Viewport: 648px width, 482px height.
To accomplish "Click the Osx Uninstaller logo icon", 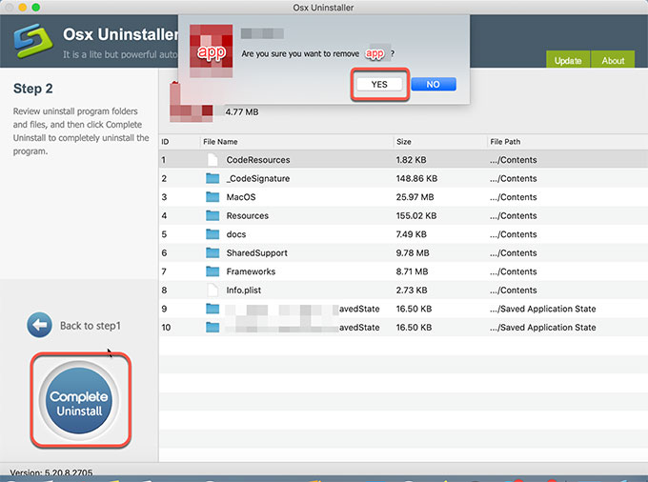I will [33, 40].
